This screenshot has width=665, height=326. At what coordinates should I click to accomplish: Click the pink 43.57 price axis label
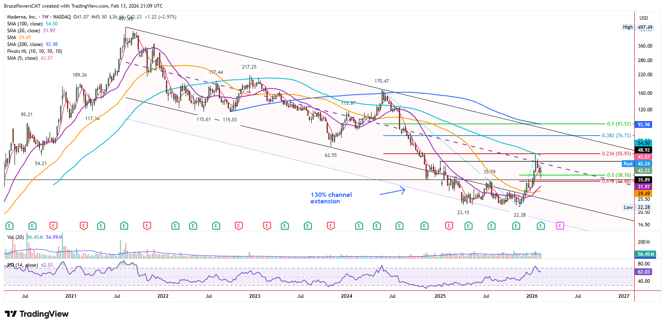[644, 157]
